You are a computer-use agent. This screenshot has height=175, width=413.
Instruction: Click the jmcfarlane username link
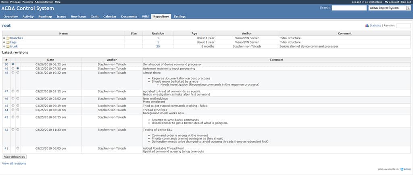pos(375,2)
